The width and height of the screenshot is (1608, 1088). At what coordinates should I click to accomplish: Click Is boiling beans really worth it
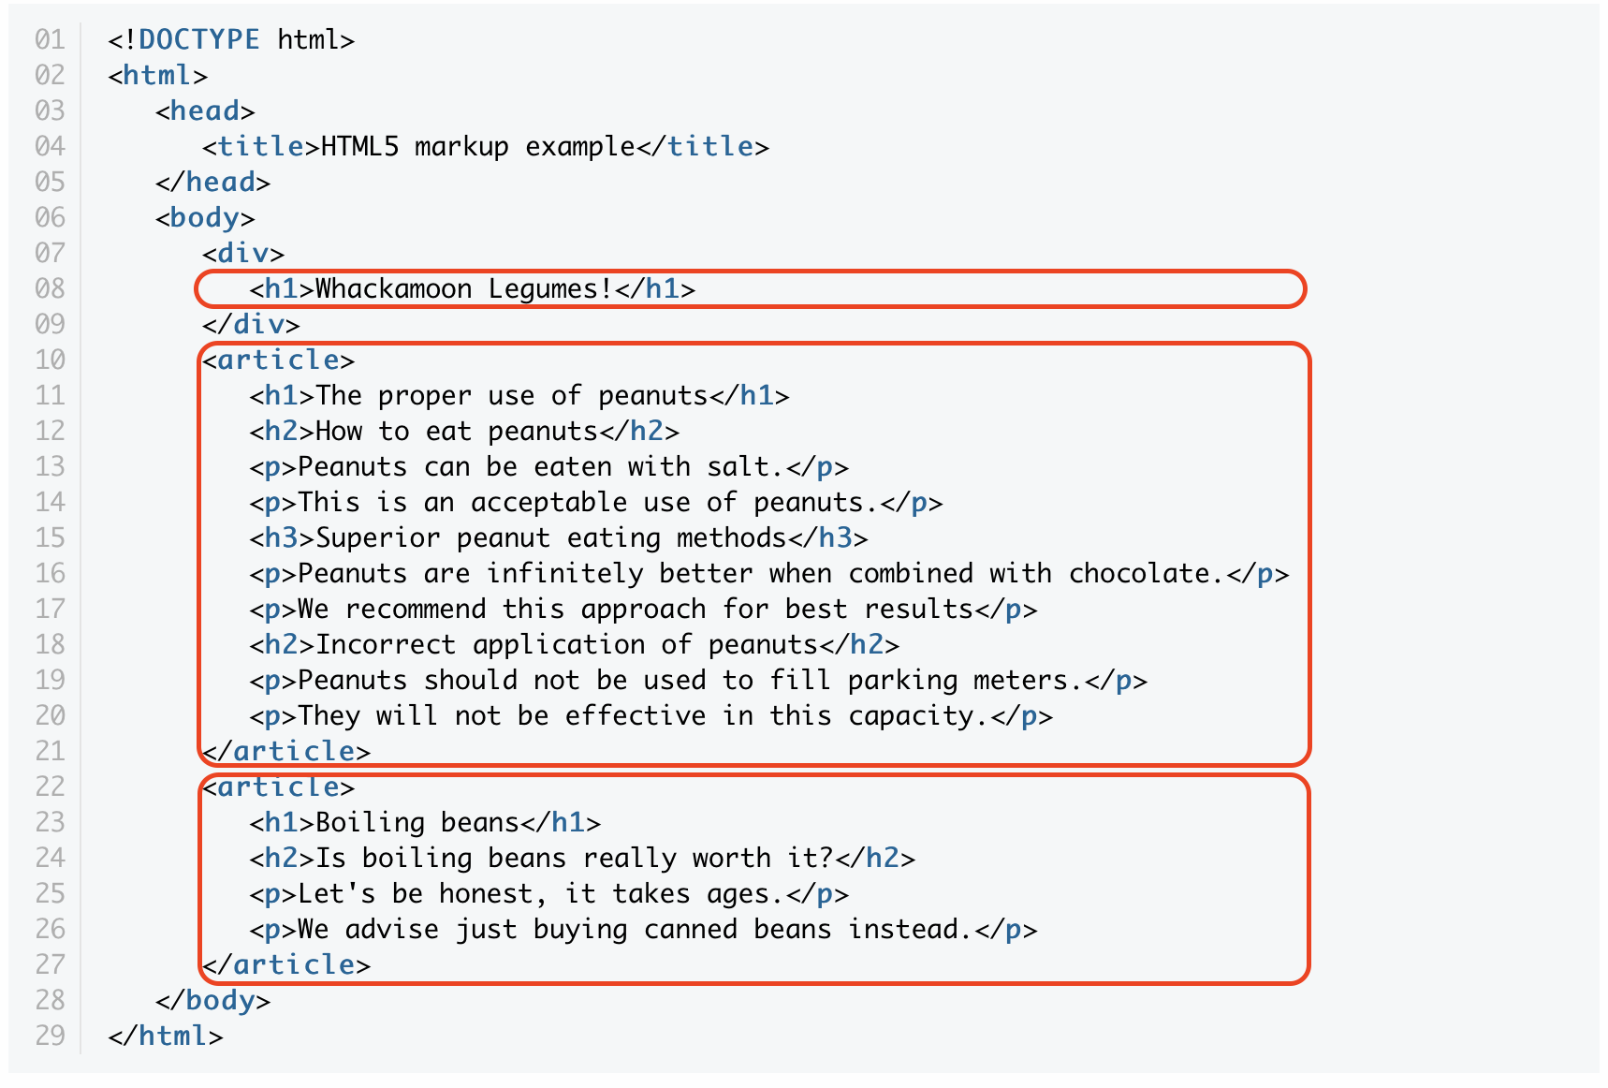(582, 858)
